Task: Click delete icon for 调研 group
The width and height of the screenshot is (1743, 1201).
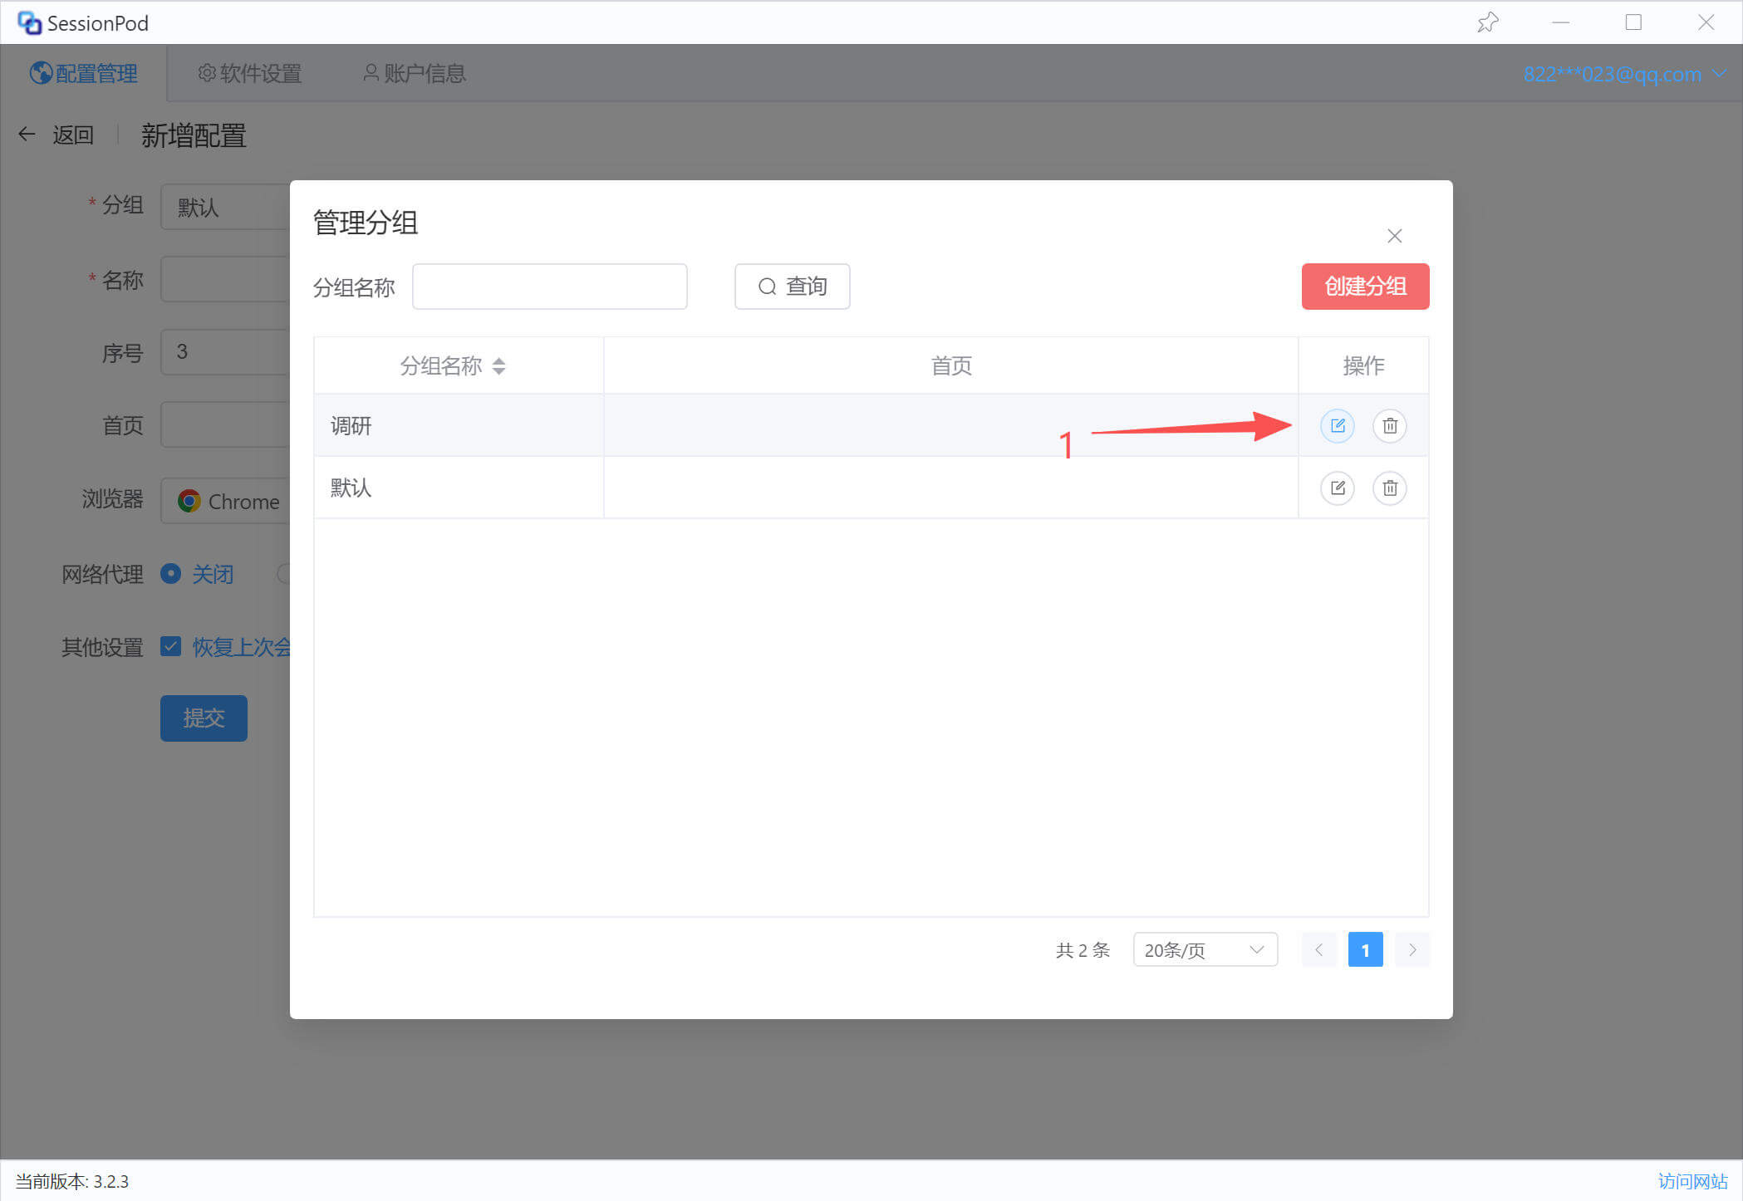Action: click(x=1389, y=425)
